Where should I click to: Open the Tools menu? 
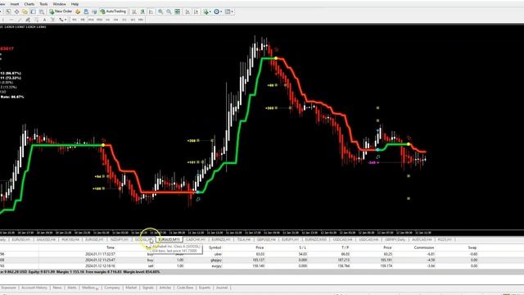pos(43,4)
